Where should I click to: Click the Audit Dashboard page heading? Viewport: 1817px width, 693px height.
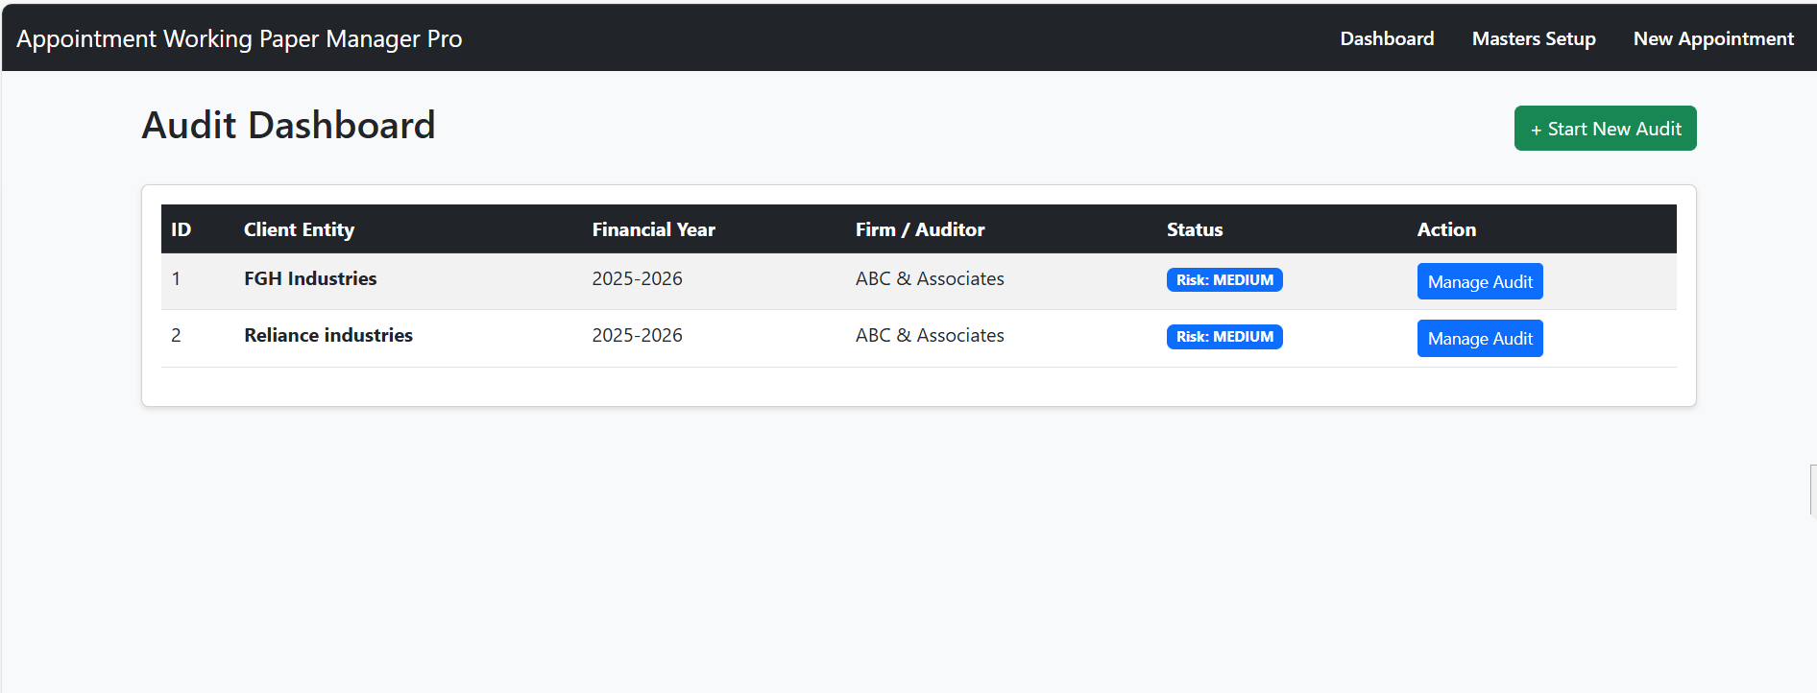288,125
